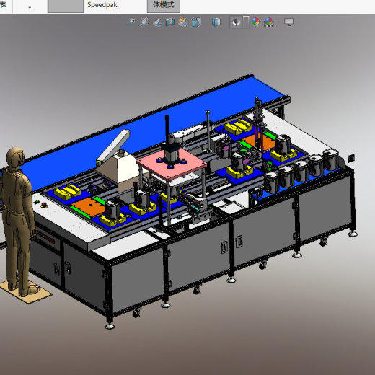Click the grey highlighted ribbon button left of Speedpak
Image resolution: width=375 pixels, height=375 pixels.
coord(66,6)
